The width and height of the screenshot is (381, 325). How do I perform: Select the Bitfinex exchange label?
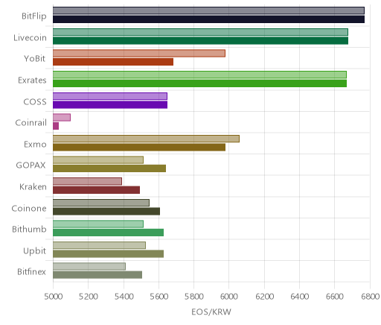[31, 271]
